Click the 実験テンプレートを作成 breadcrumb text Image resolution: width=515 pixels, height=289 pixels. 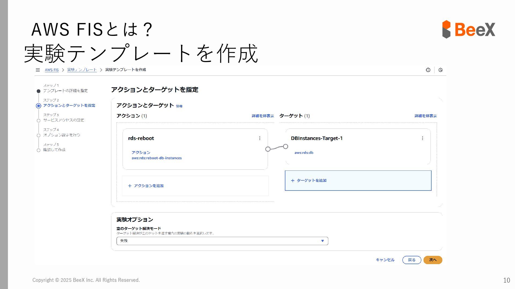[x=126, y=70]
